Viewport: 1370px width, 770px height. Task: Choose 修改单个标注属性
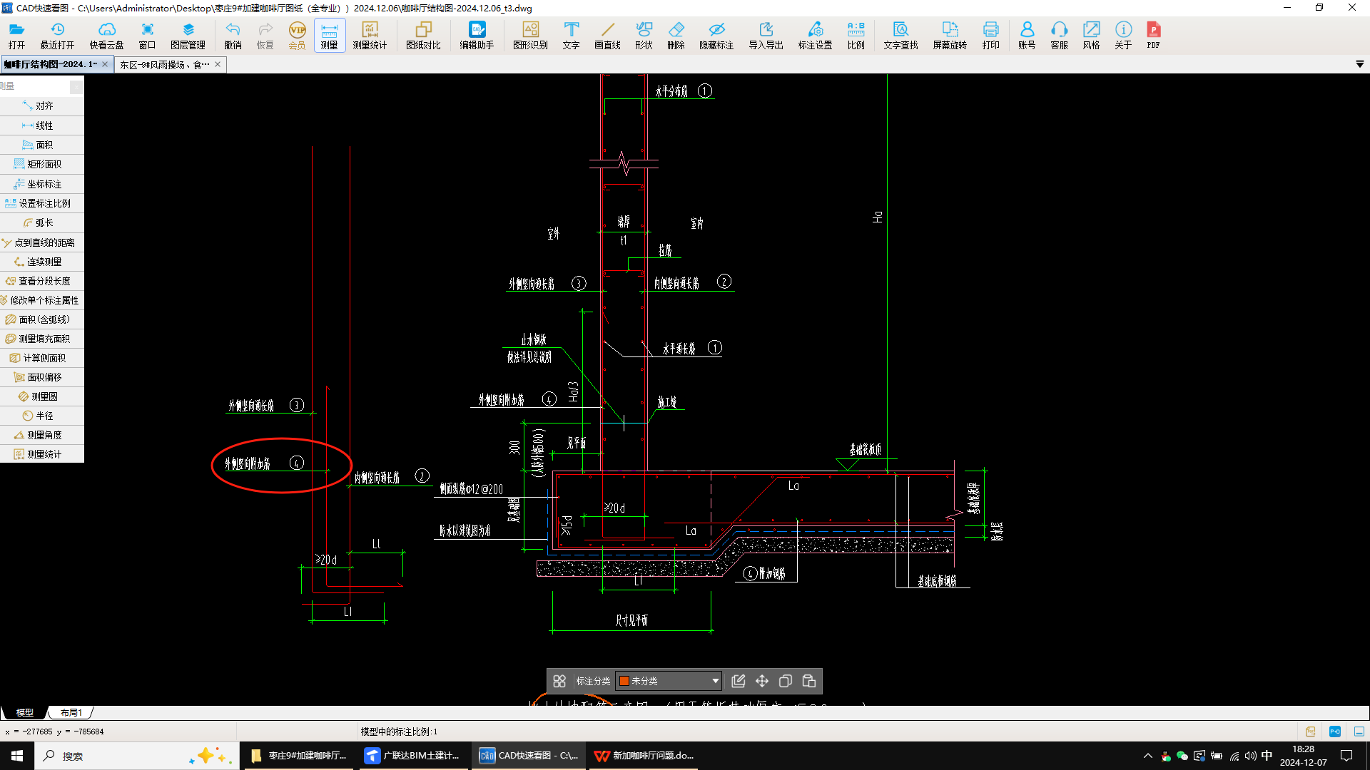point(42,300)
